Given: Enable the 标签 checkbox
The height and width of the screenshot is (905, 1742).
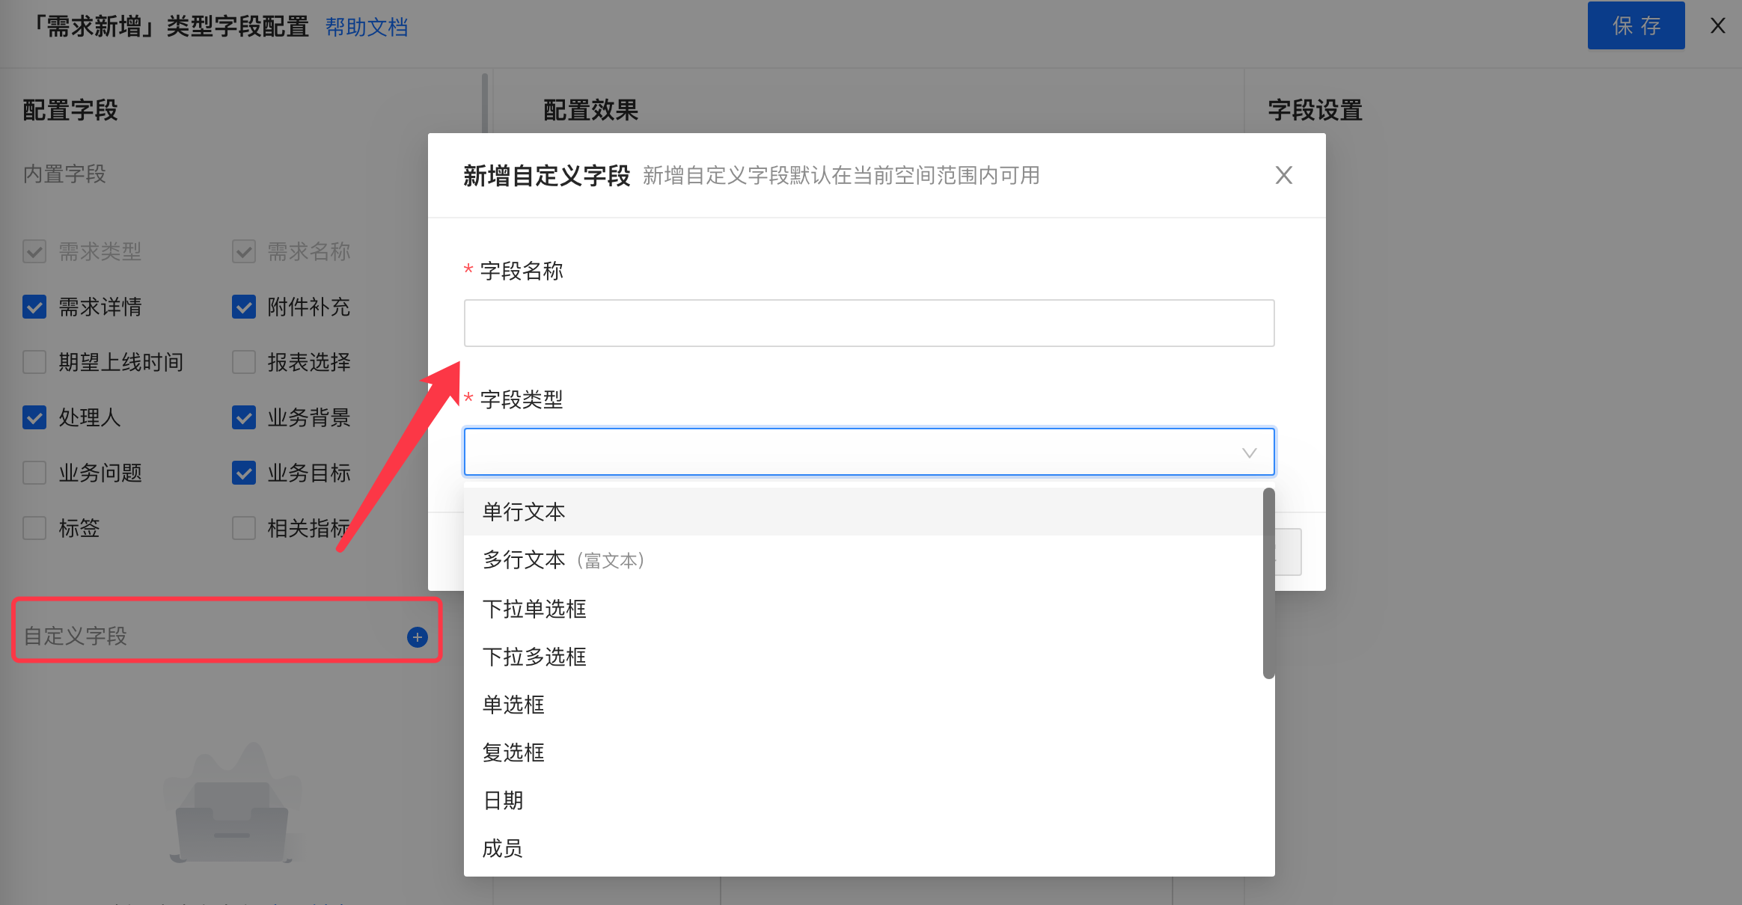Looking at the screenshot, I should 34,528.
